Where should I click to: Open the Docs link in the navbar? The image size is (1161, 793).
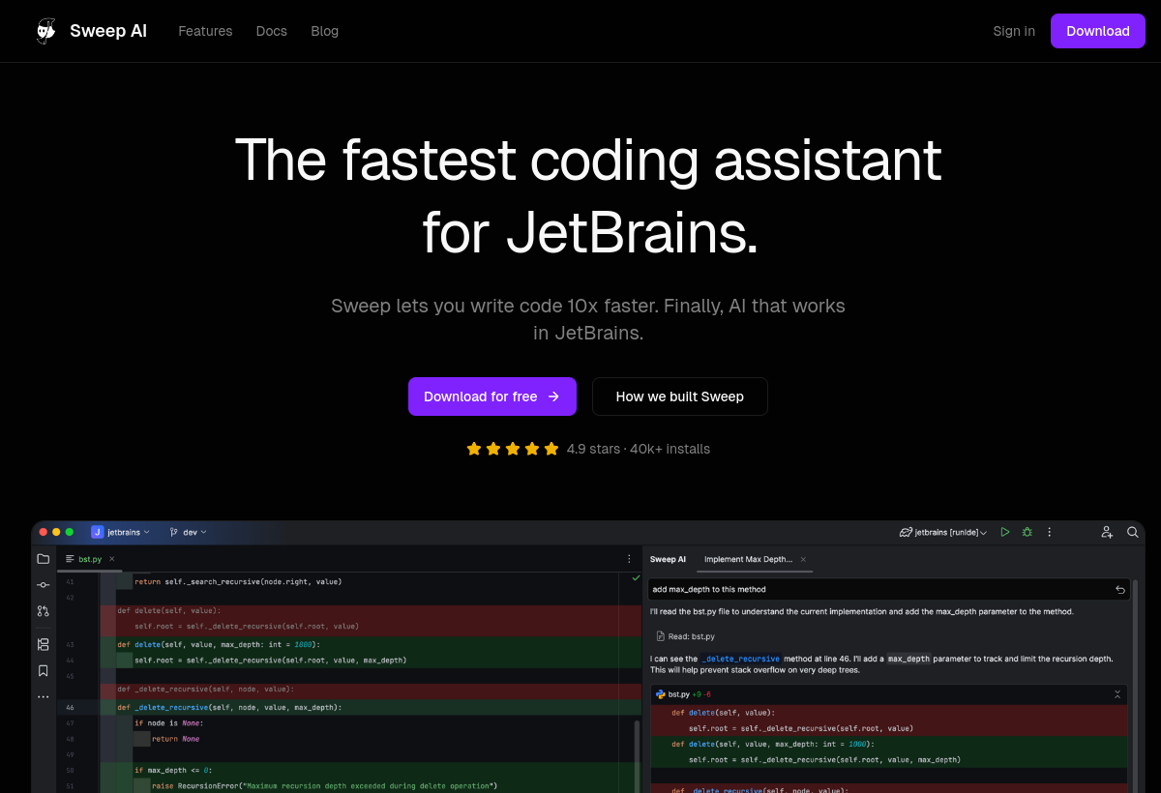click(272, 31)
